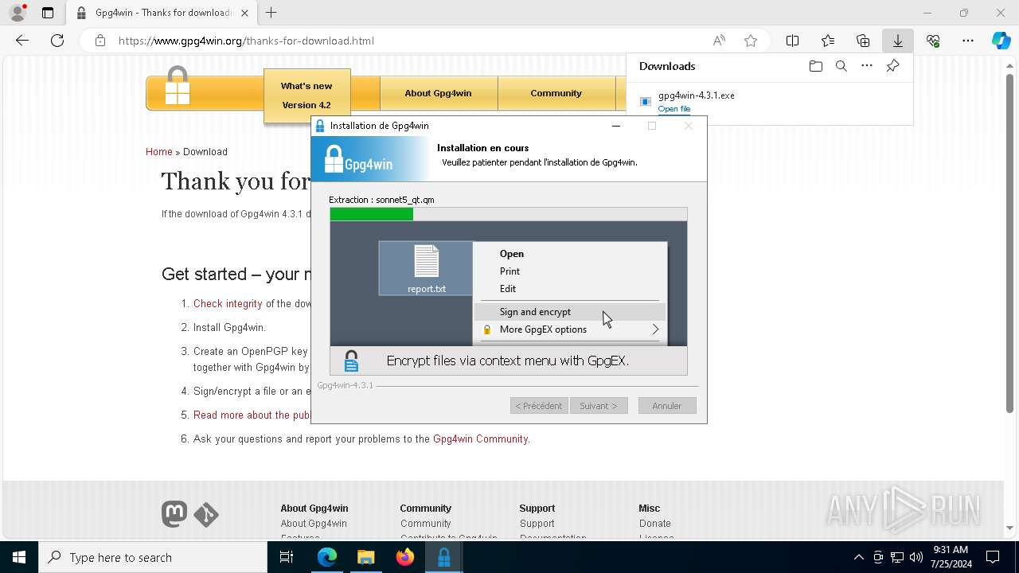Launch Microsoft Edge from taskbar
The image size is (1019, 573).
click(x=327, y=557)
